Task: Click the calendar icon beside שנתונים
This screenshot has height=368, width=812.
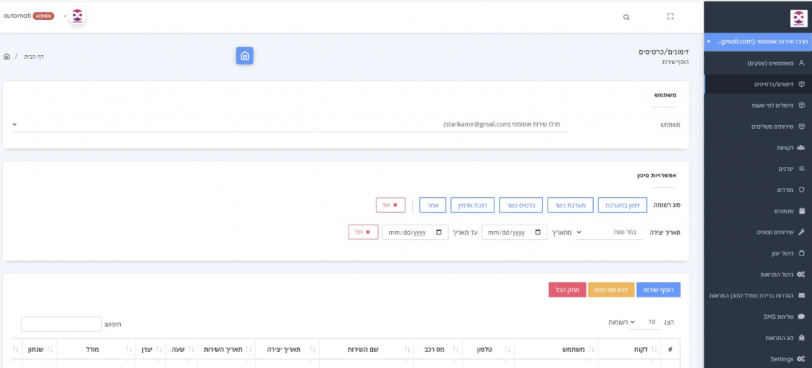Action: (802, 211)
